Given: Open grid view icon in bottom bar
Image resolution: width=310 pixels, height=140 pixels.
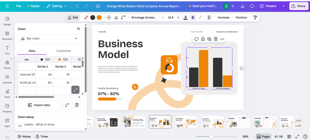Looking at the screenshot, I should (289, 136).
